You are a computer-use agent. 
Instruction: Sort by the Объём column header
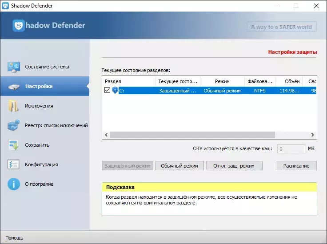tap(289, 81)
